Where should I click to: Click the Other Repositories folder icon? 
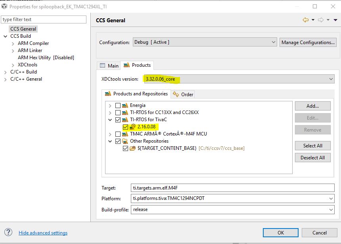pos(125,141)
